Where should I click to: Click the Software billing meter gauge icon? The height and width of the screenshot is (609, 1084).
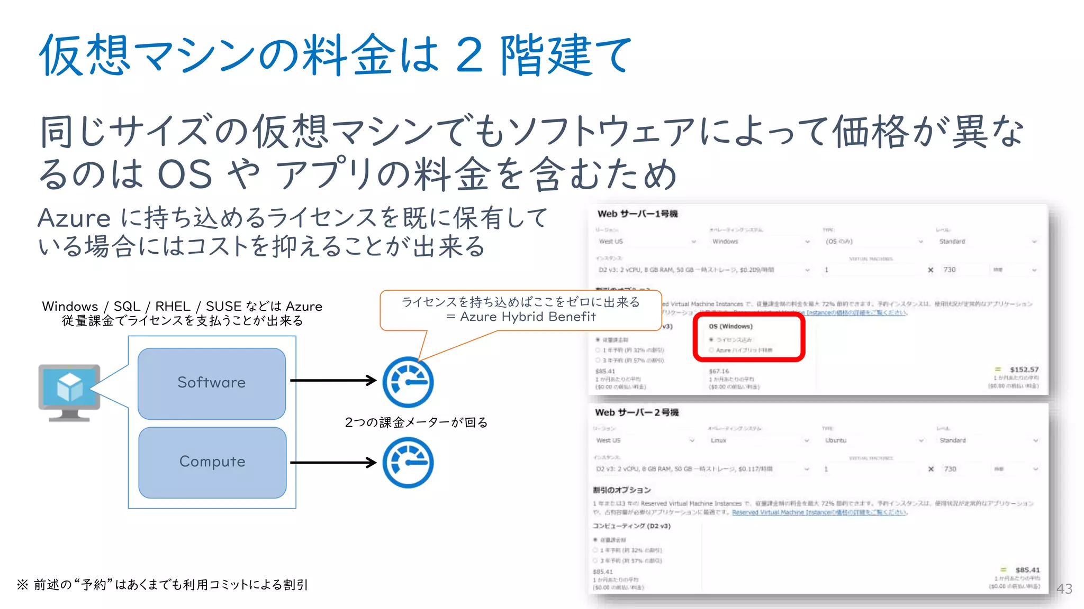click(408, 382)
